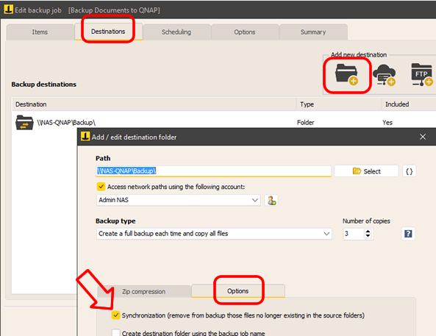
Task: Open the help question mark for backup type
Action: [x=408, y=234]
